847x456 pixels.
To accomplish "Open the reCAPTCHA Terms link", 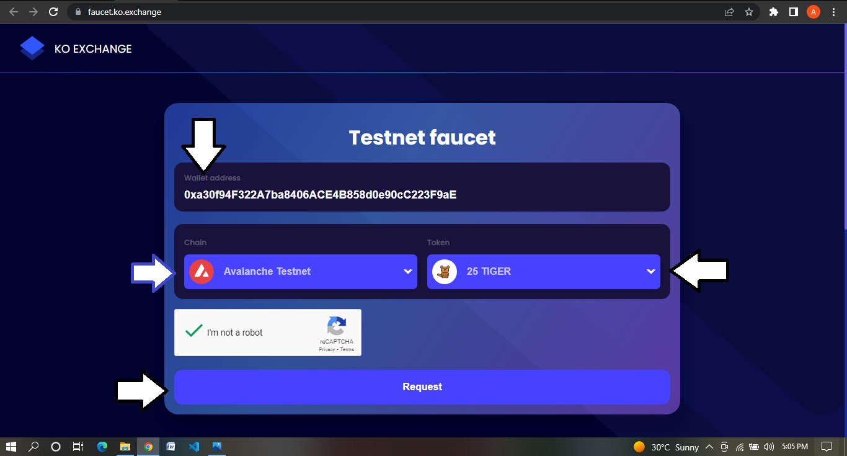I will [x=347, y=350].
